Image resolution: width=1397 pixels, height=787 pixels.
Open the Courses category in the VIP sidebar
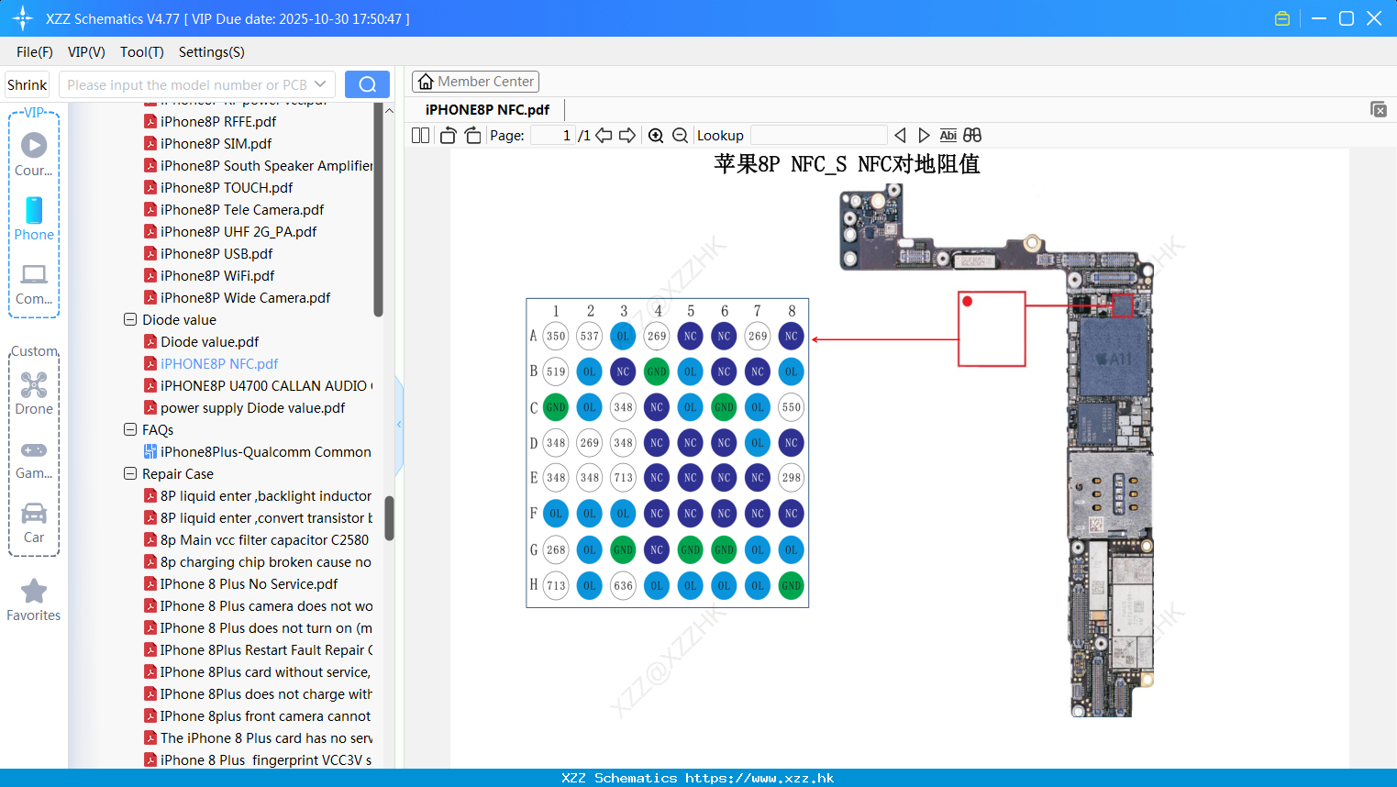(x=34, y=154)
